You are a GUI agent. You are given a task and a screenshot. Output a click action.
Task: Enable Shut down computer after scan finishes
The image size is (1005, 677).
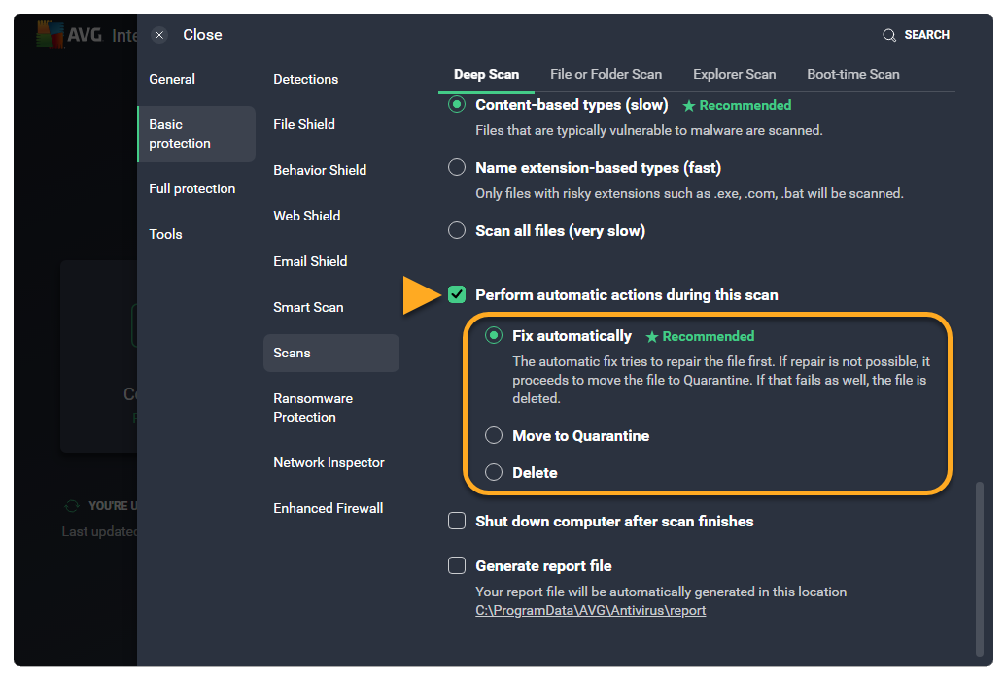coord(457,522)
